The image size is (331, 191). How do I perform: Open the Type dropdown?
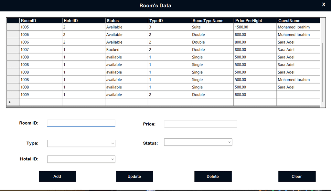click(x=81, y=143)
